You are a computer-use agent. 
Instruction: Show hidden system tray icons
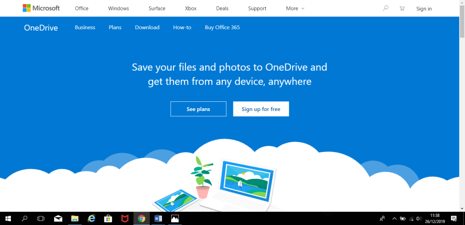pyautogui.click(x=394, y=218)
